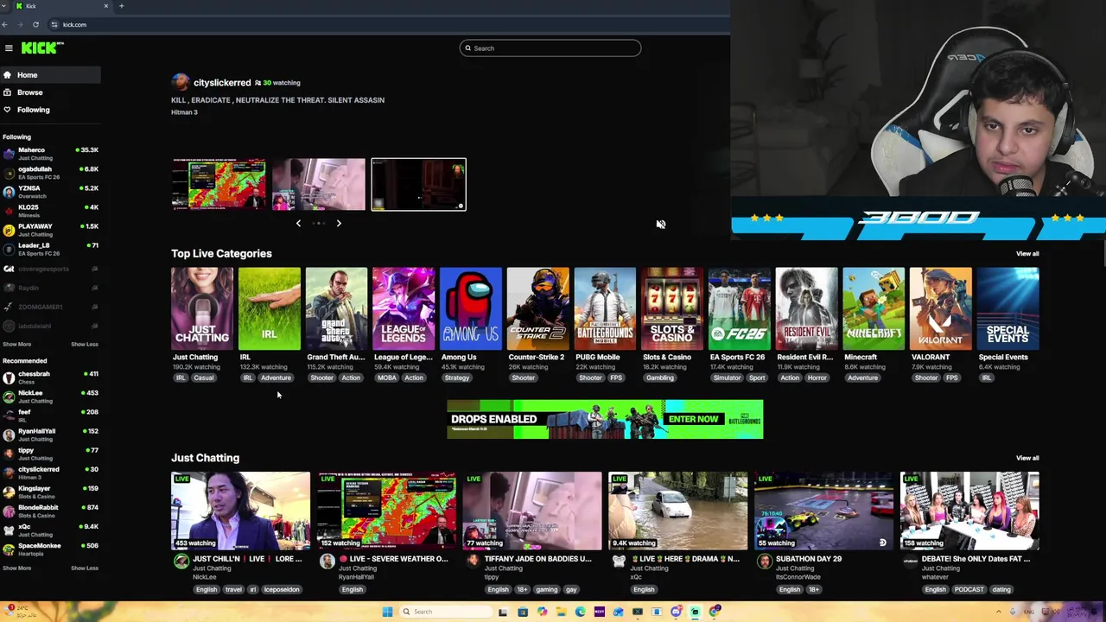Click the PODCAST tag on DEBATE stream
The image size is (1106, 622).
click(x=969, y=589)
